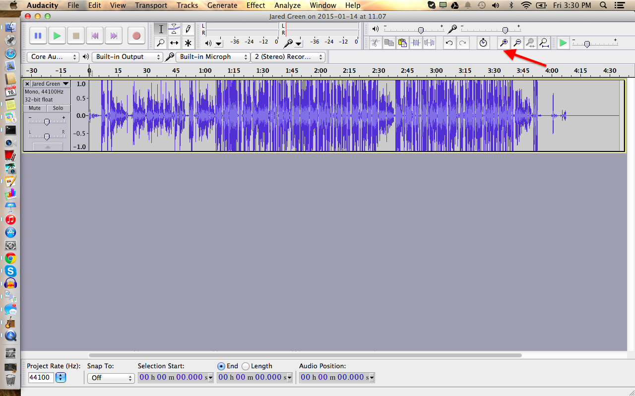The height and width of the screenshot is (396, 635).
Task: Open the Effect menu
Action: pyautogui.click(x=255, y=5)
